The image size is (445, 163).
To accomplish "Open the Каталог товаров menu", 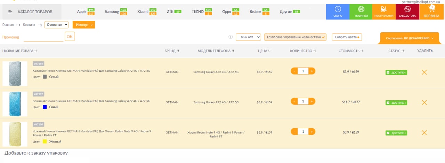I will click(x=31, y=12).
